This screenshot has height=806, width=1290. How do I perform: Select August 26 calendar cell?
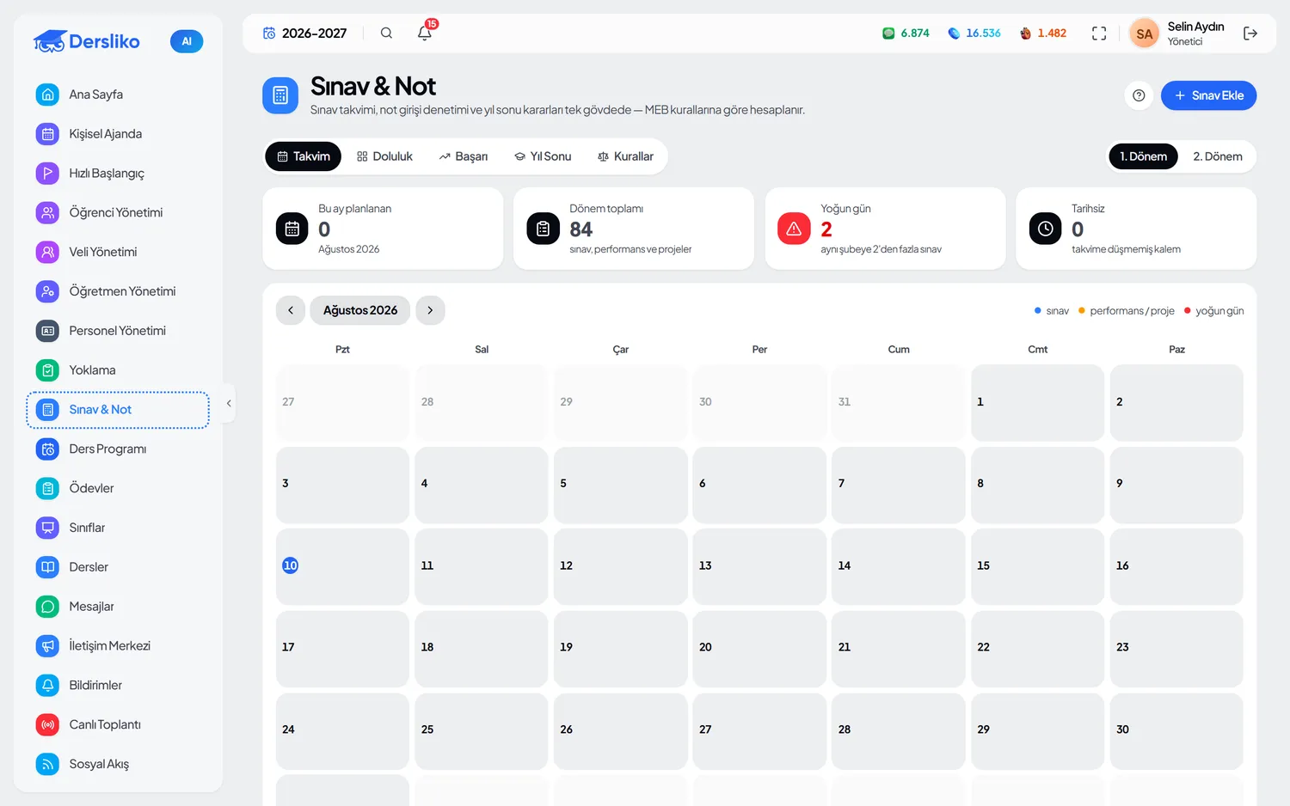pos(620,731)
